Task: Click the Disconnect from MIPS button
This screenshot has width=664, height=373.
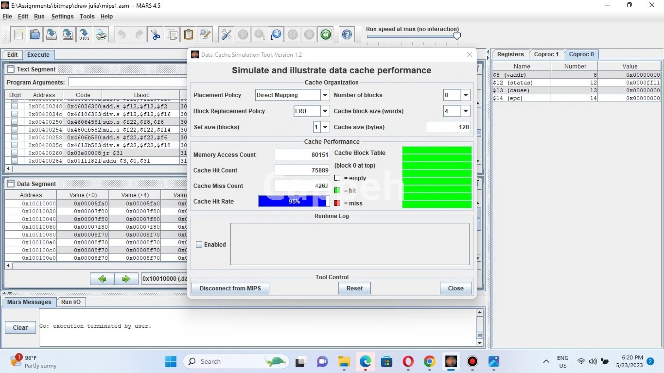Action: [230, 288]
